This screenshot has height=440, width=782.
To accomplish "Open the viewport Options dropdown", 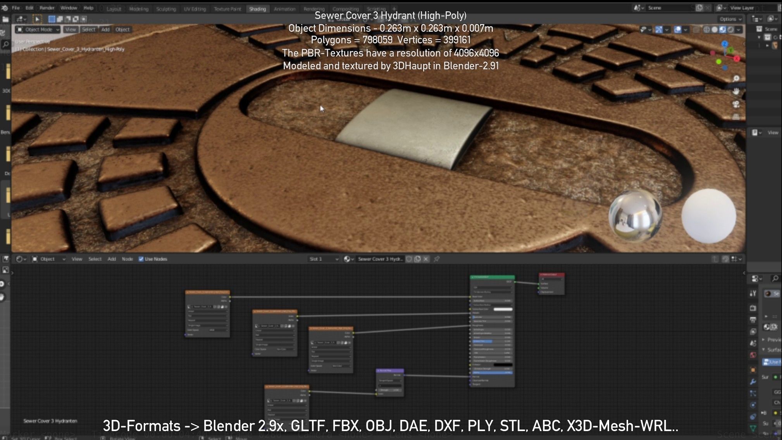I will pos(730,19).
